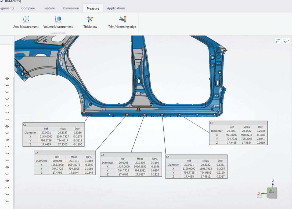The width and height of the screenshot is (292, 209).
Task: Open the dropdown arrow beside annotation visibility icon
Action: coord(289,41)
